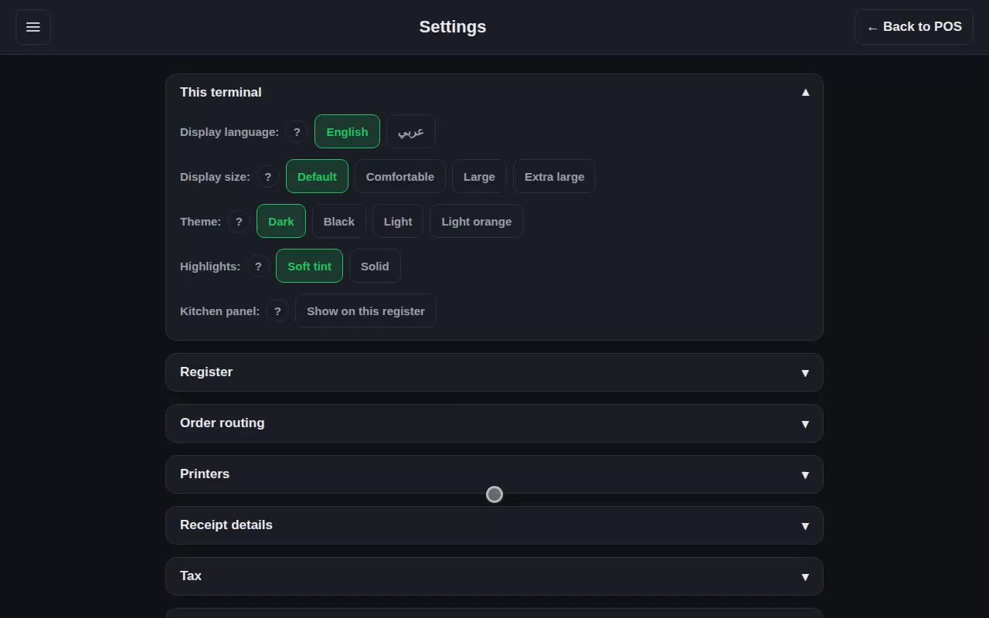The image size is (989, 618).
Task: Choose Large display size
Action: pos(479,176)
